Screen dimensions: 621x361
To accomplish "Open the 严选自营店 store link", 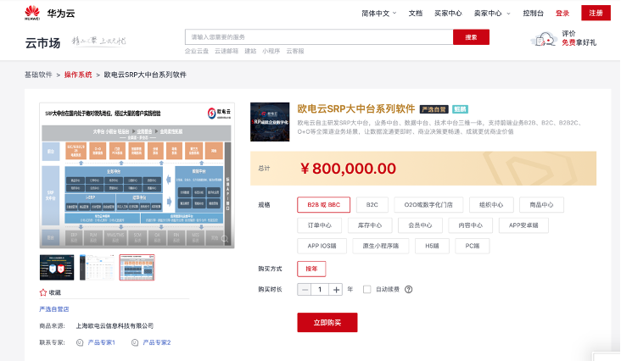I will 54,309.
